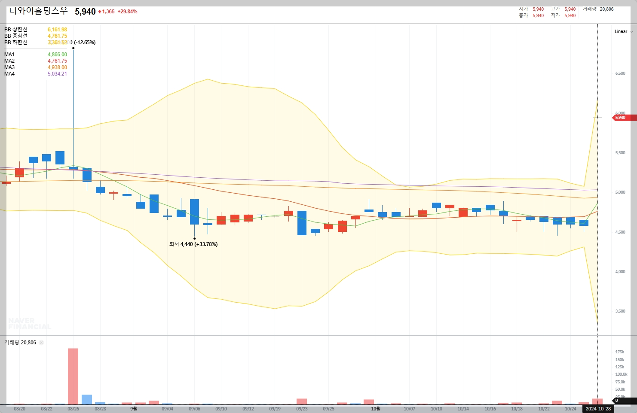Screen dimensions: 637x413
Task: Click the header 거래량 20,806 volume field
Action: pyautogui.click(x=598, y=9)
